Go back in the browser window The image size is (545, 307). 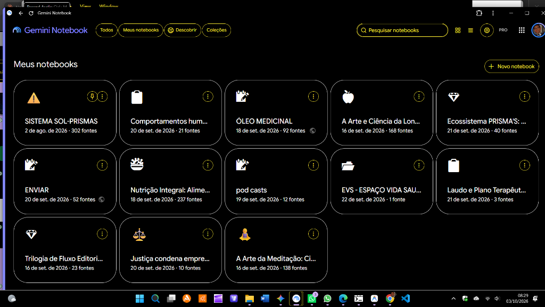point(21,13)
